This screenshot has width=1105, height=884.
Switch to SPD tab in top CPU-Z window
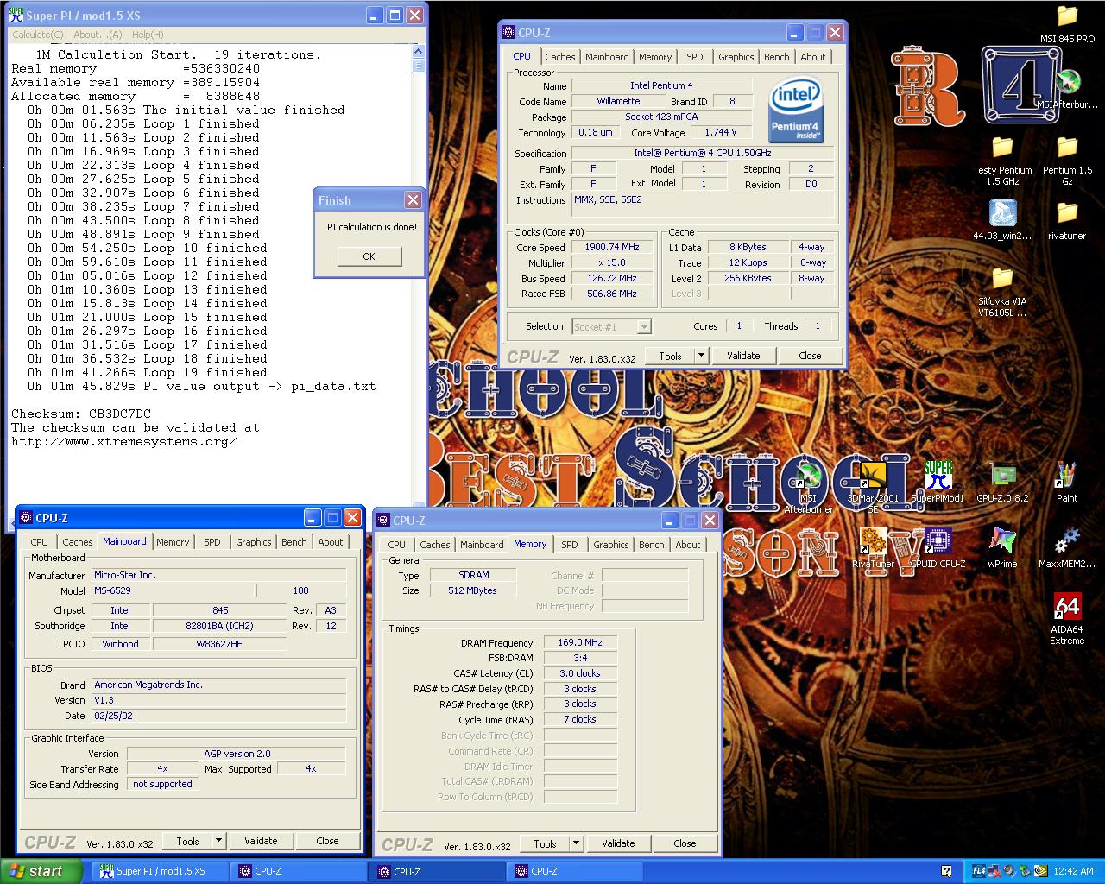coord(695,57)
